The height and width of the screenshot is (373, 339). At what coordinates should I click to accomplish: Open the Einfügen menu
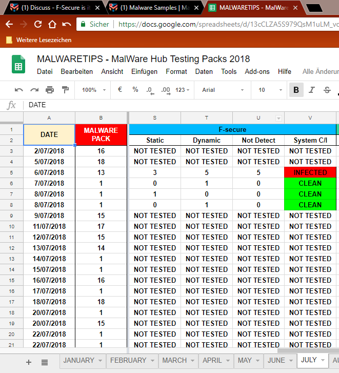pos(144,71)
